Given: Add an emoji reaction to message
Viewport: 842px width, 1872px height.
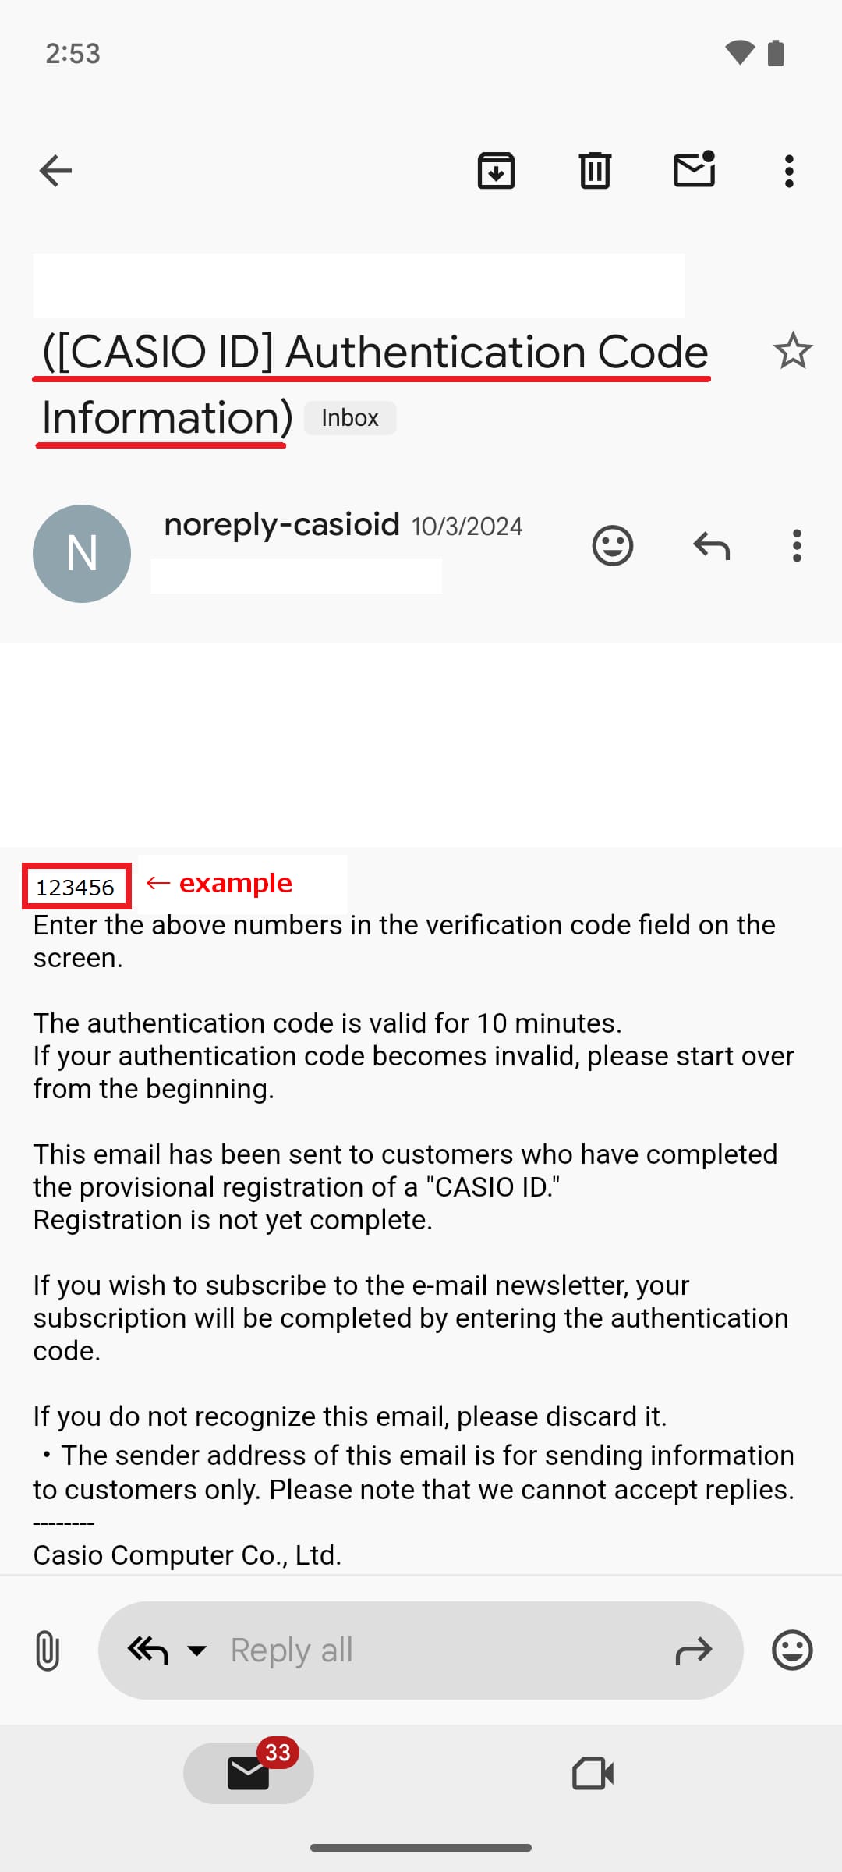Looking at the screenshot, I should click(x=613, y=546).
